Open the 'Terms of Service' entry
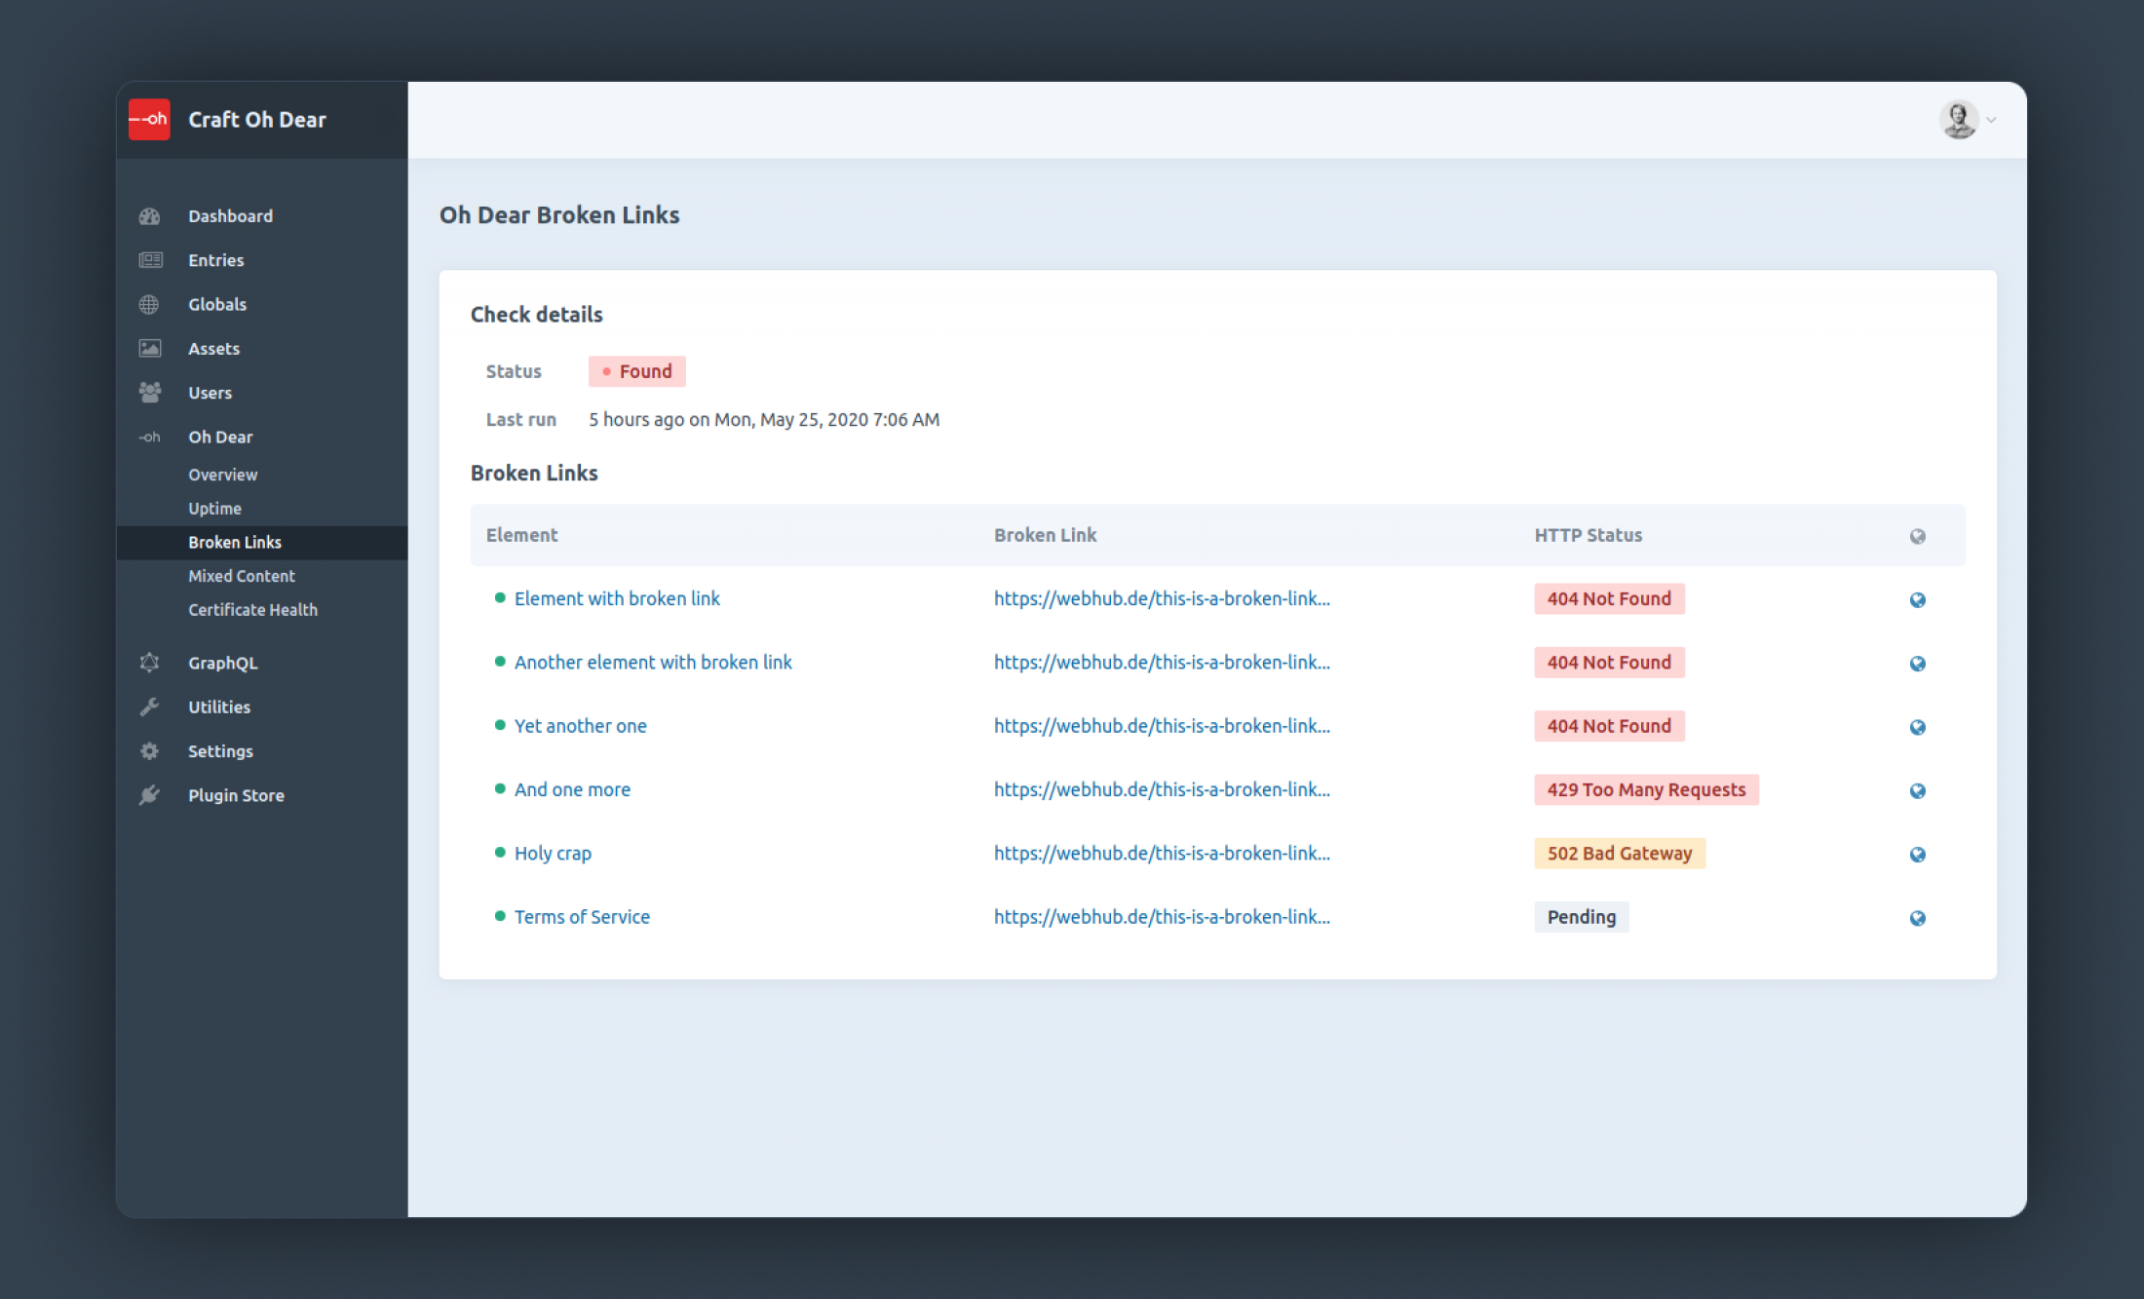 pyautogui.click(x=582, y=917)
